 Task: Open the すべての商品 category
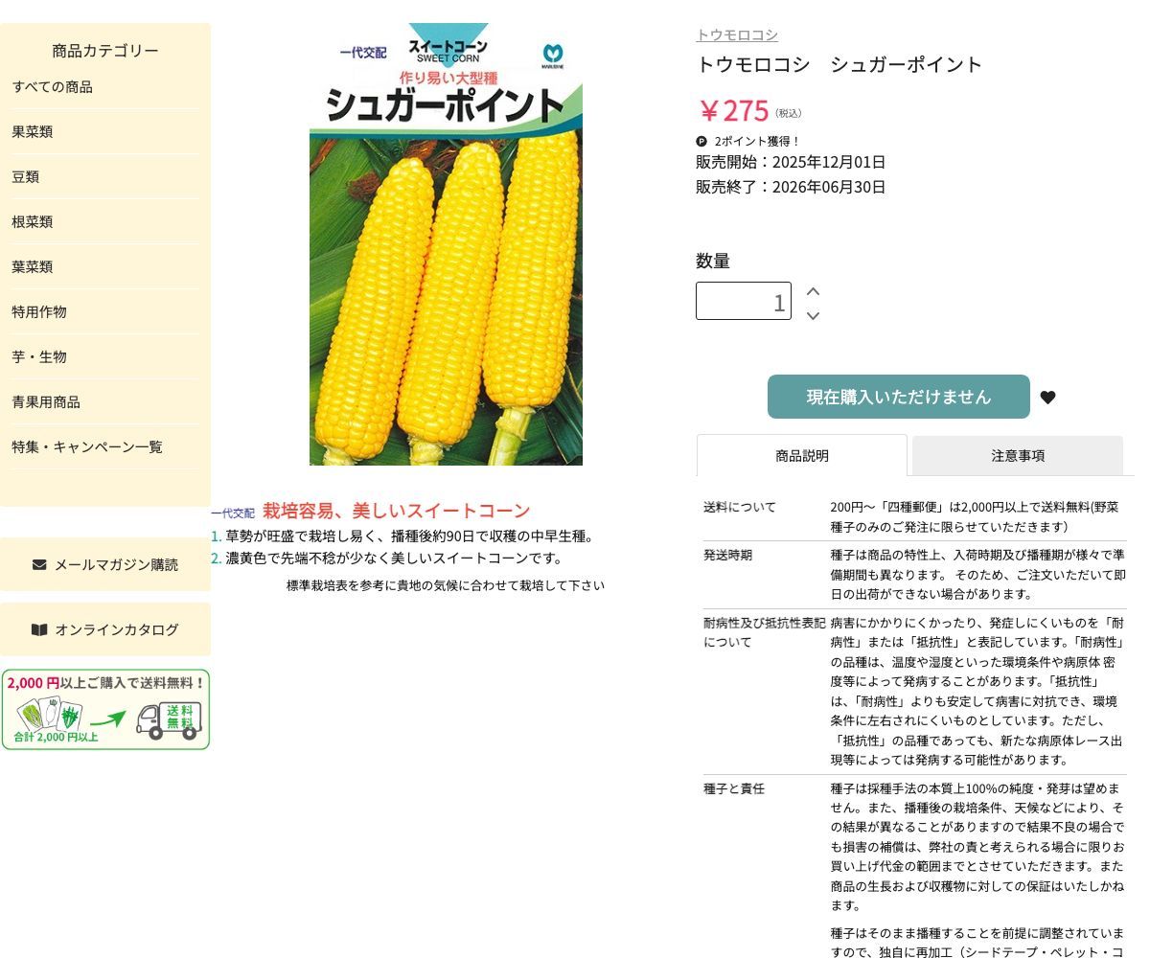pyautogui.click(x=53, y=87)
